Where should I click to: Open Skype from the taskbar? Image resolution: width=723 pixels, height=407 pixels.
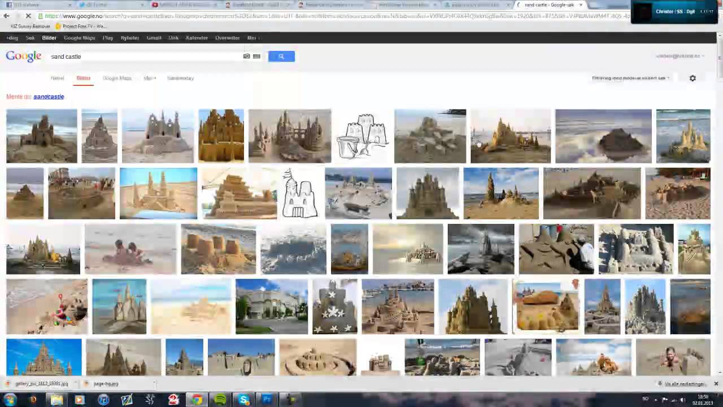coord(243,400)
